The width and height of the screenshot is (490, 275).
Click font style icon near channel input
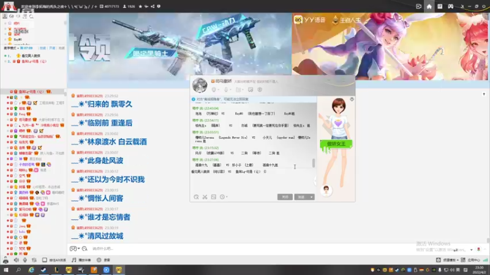coord(85,249)
